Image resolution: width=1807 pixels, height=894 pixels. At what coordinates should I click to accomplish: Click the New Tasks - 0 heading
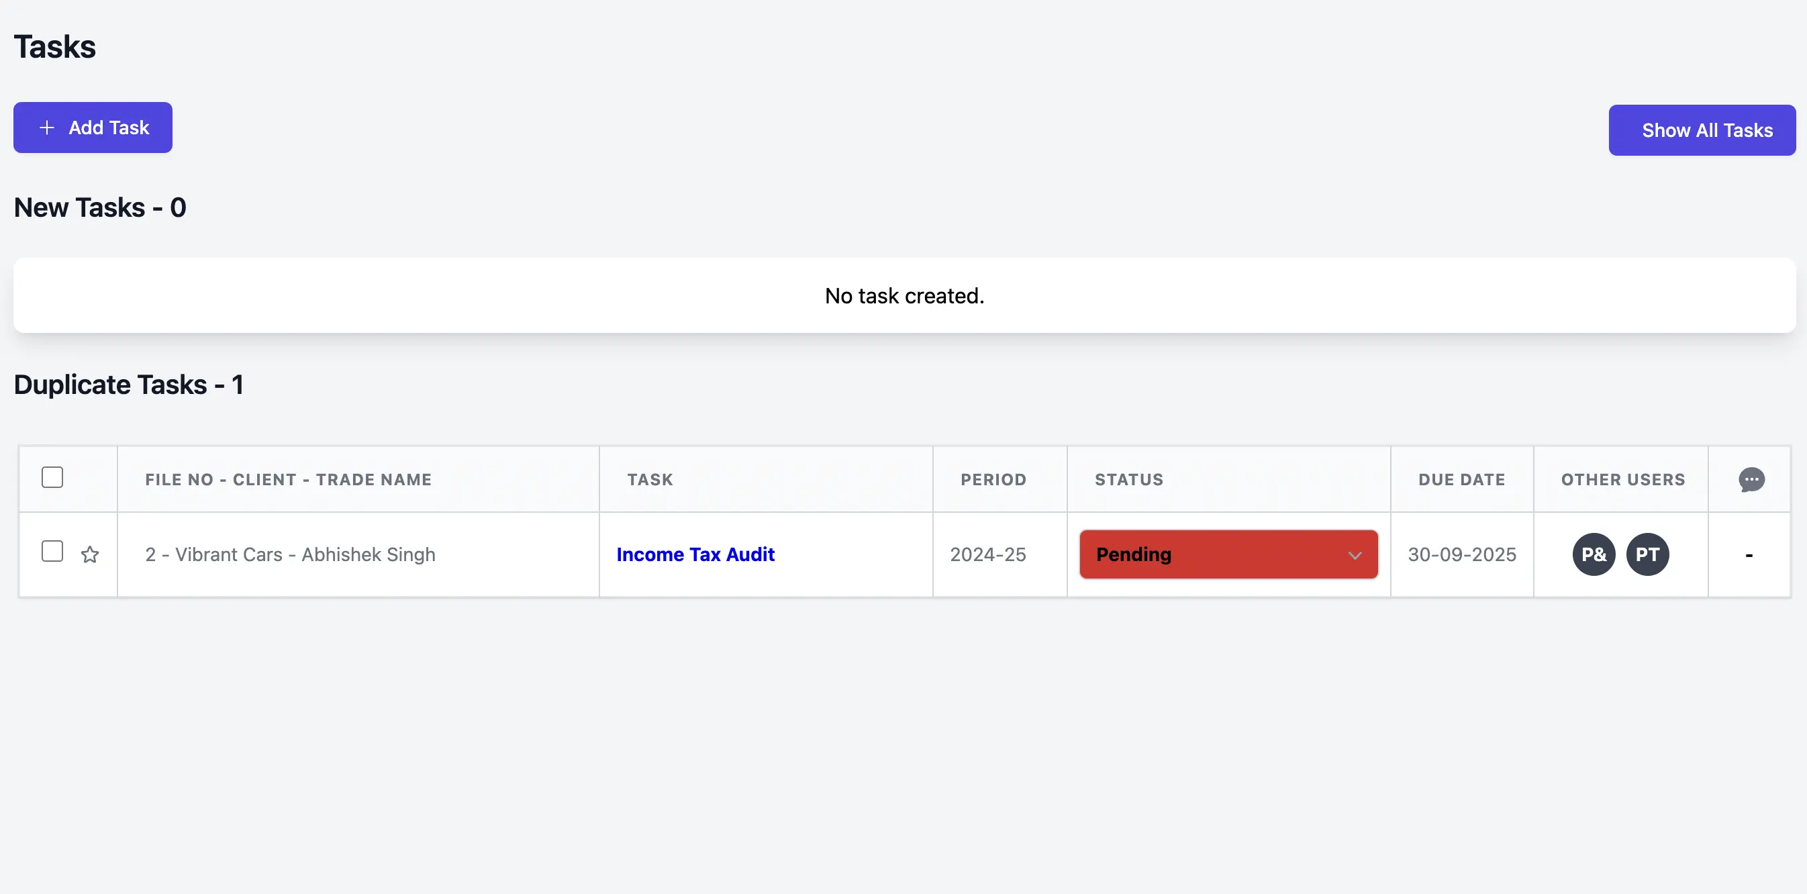(100, 207)
